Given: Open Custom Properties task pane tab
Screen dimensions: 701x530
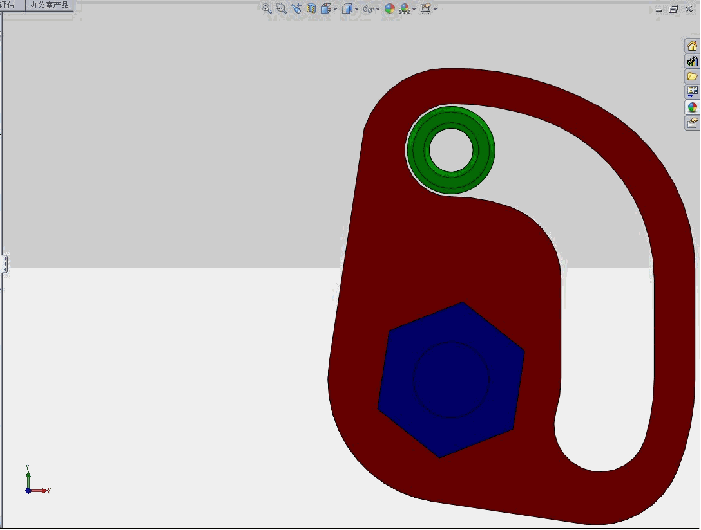Looking at the screenshot, I should pos(692,123).
